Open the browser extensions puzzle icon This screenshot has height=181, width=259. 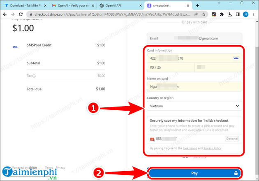point(222,14)
